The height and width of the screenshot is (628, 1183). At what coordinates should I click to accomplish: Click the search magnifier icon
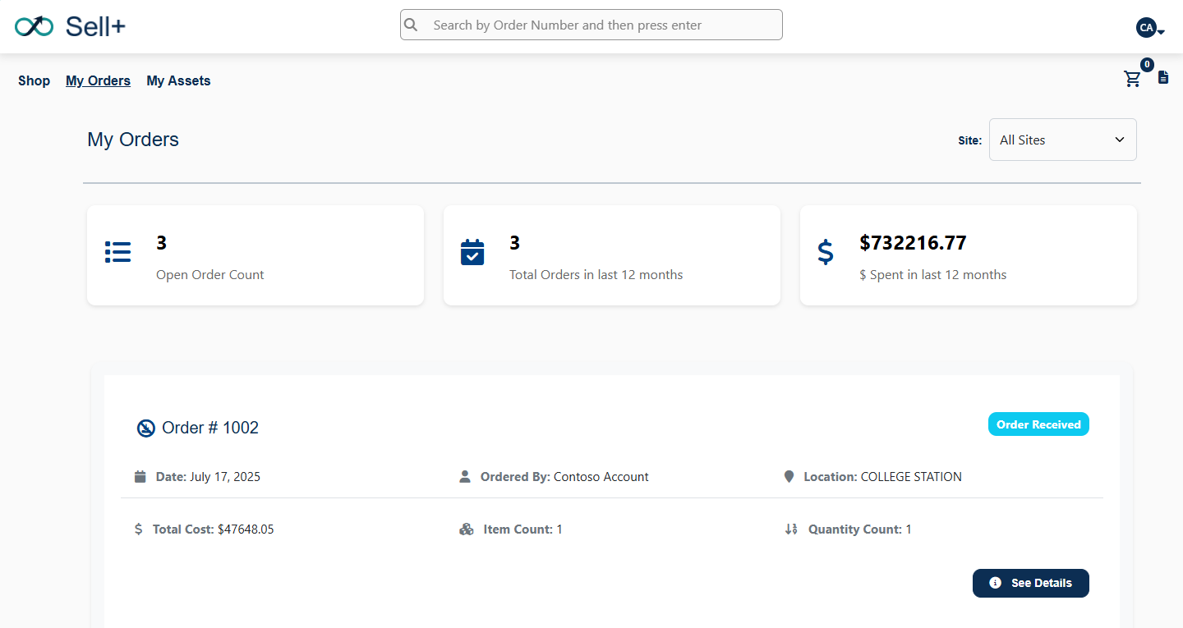click(x=412, y=25)
